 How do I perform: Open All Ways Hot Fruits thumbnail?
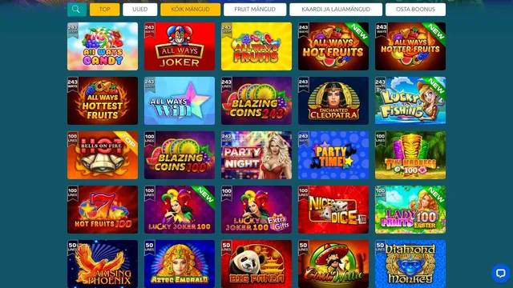pyautogui.click(x=333, y=46)
